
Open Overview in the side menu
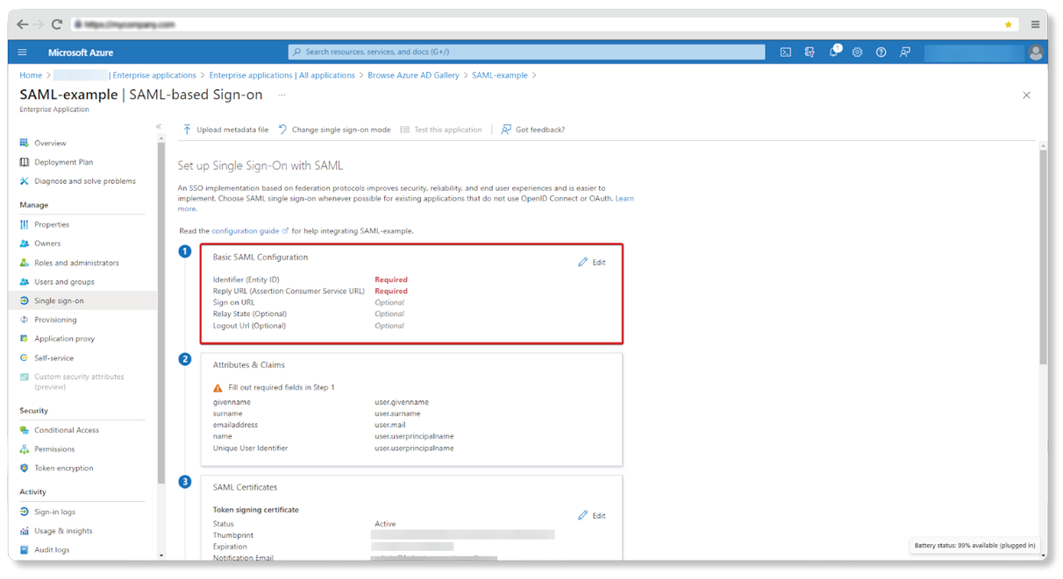[x=50, y=143]
